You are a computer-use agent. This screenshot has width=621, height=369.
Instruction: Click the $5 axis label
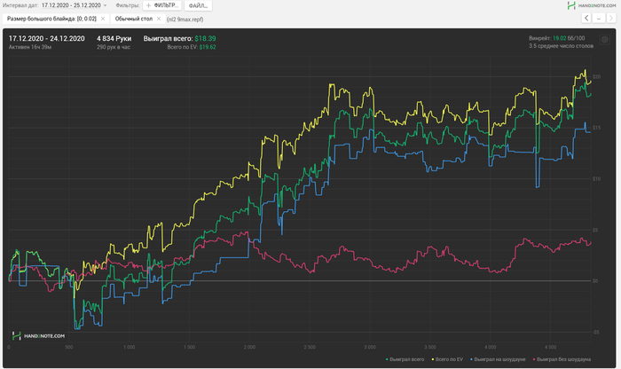[x=595, y=230]
